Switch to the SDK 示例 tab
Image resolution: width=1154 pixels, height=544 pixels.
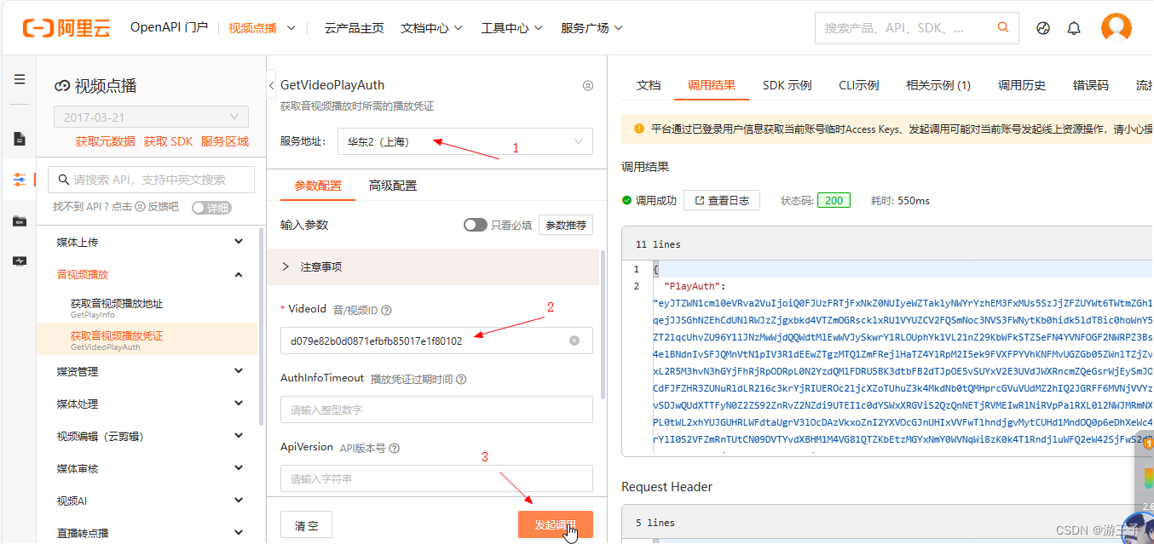pos(787,85)
